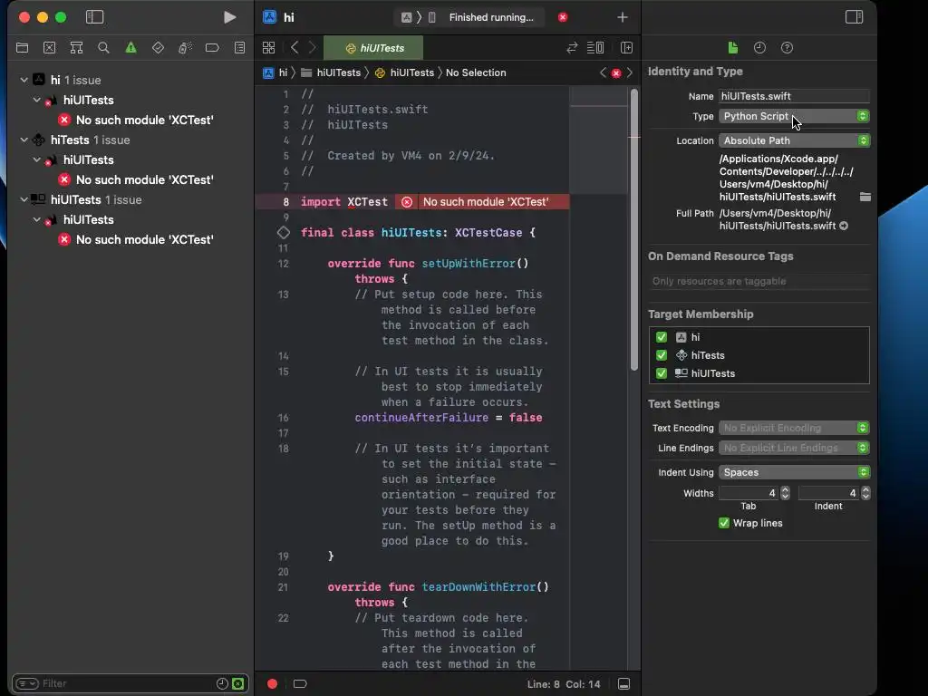This screenshot has width=928, height=696.
Task: Toggle the debug area button
Action: (x=623, y=683)
